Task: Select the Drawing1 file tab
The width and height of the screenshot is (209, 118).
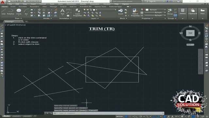Action: [x=9, y=21]
